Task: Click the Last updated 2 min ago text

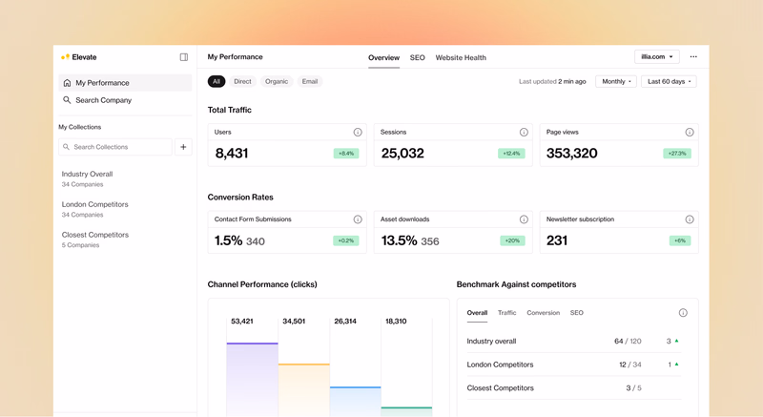Action: [x=552, y=82]
